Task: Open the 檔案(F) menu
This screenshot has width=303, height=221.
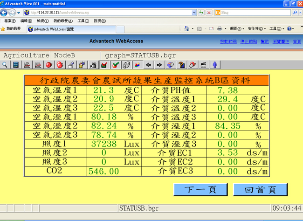Action: tap(10, 21)
